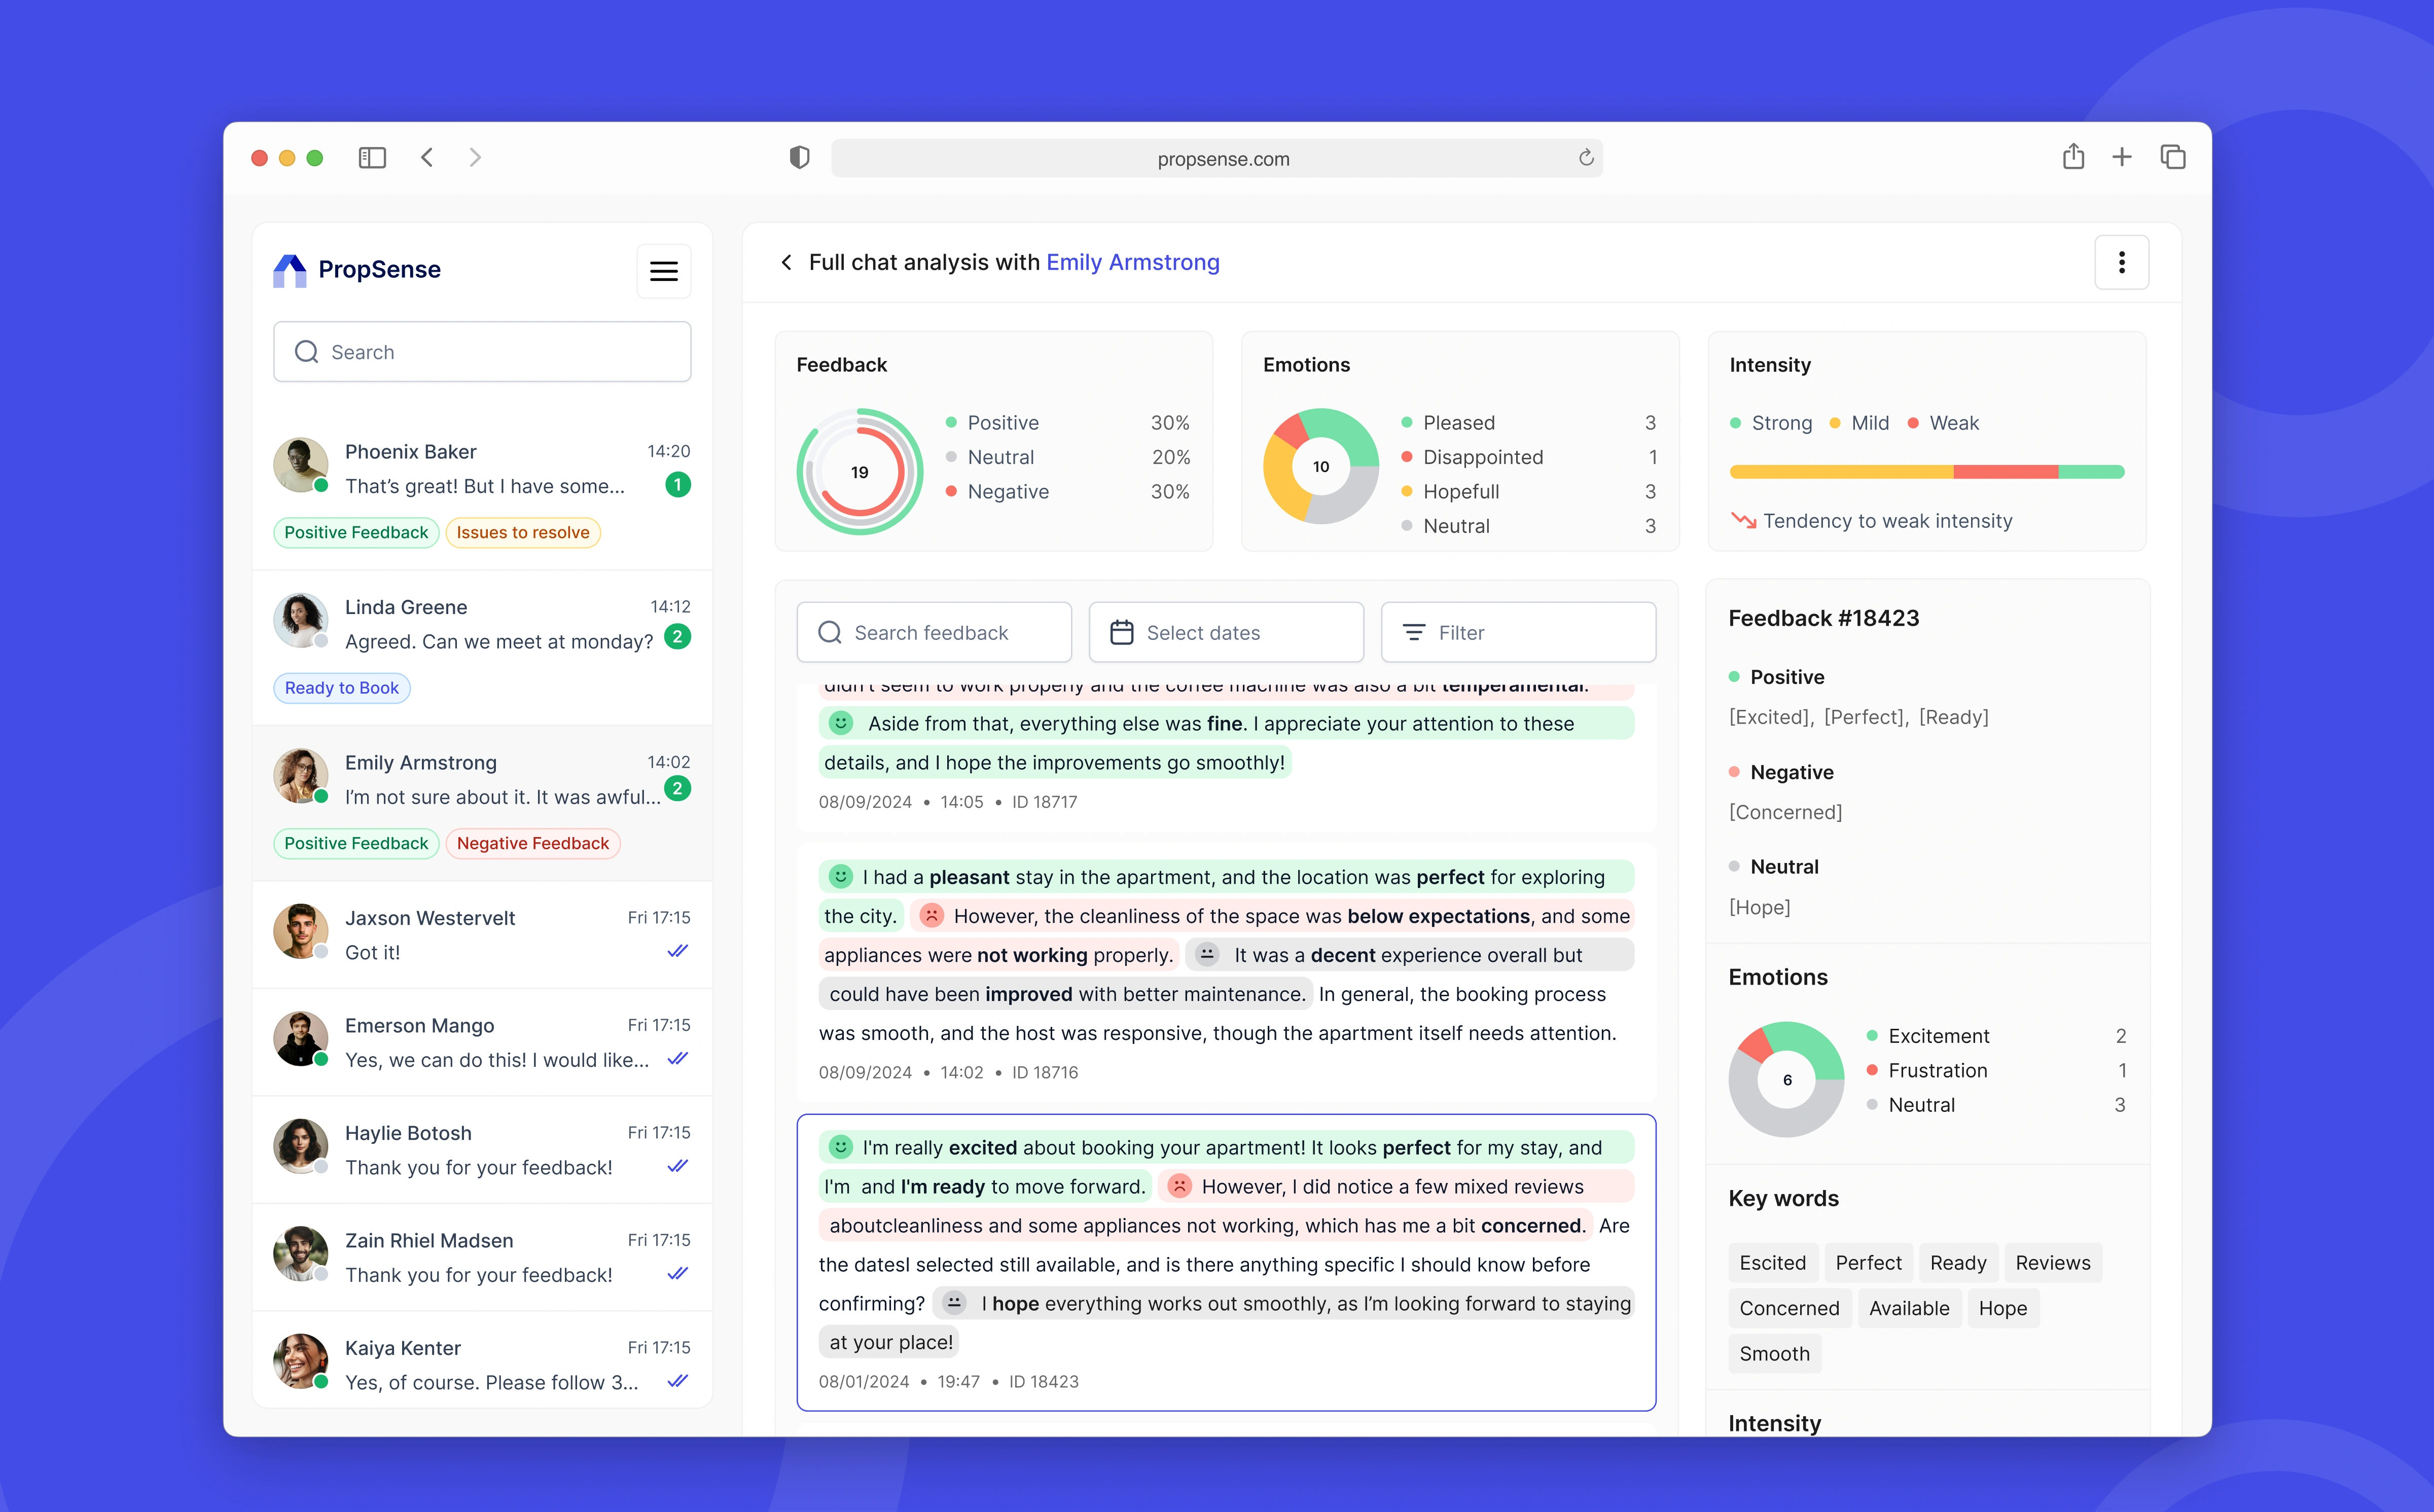Click the privacy shield icon
This screenshot has height=1512, width=2434.
click(799, 157)
